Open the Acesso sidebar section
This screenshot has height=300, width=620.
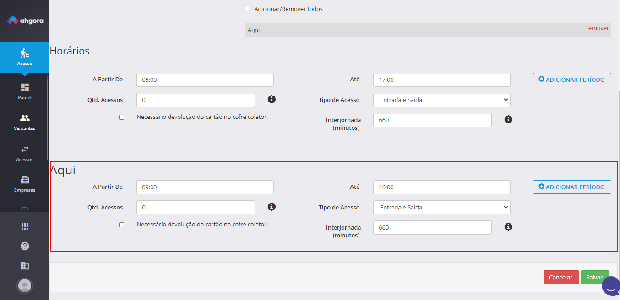25,57
